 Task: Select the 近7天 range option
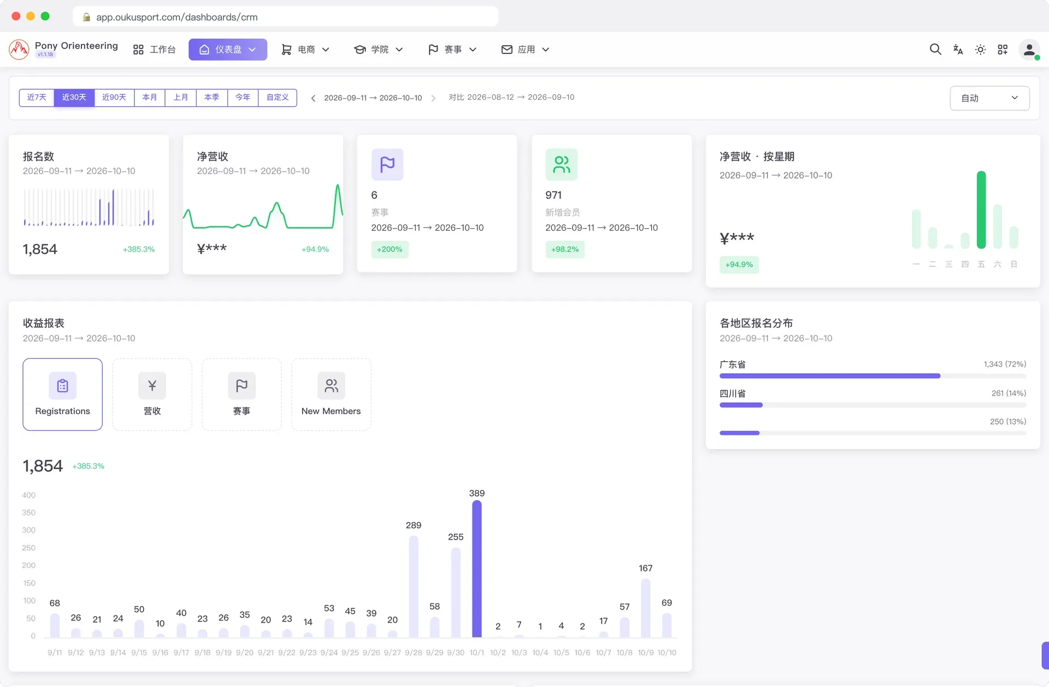(37, 98)
